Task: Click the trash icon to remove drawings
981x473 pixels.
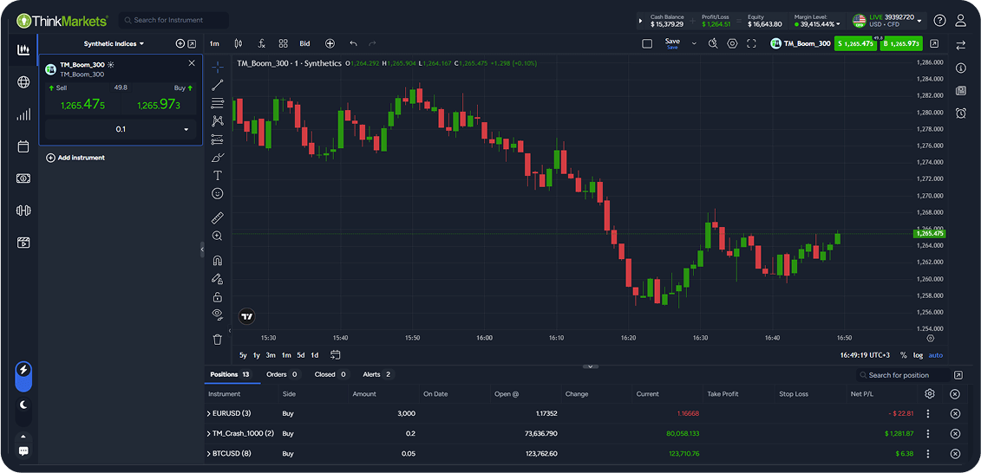Action: pyautogui.click(x=218, y=340)
